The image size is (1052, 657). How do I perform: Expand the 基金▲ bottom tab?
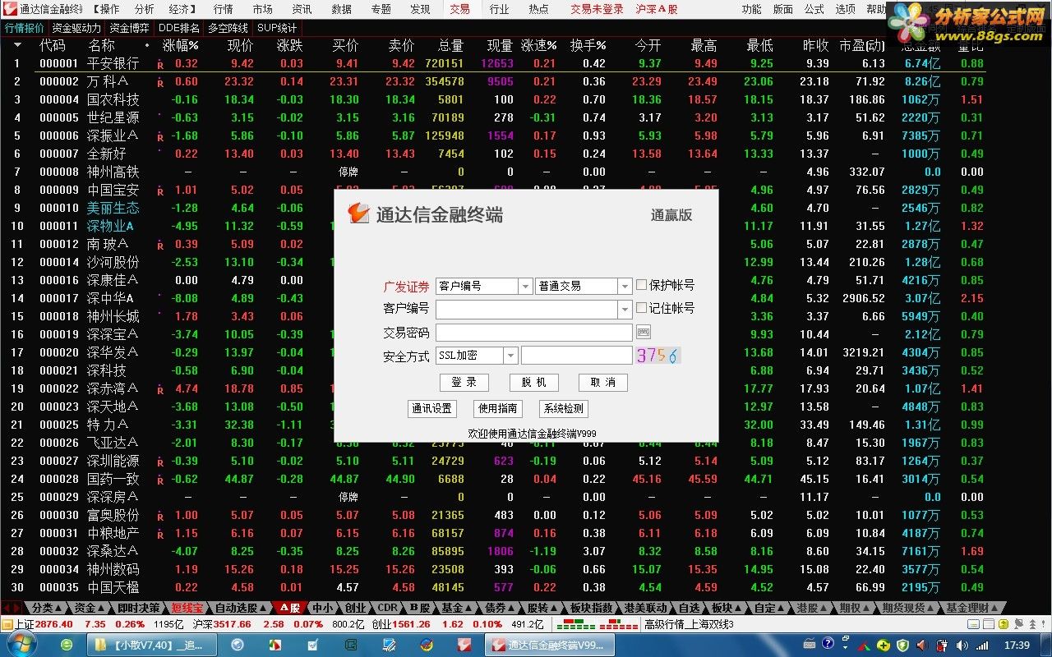(x=458, y=609)
